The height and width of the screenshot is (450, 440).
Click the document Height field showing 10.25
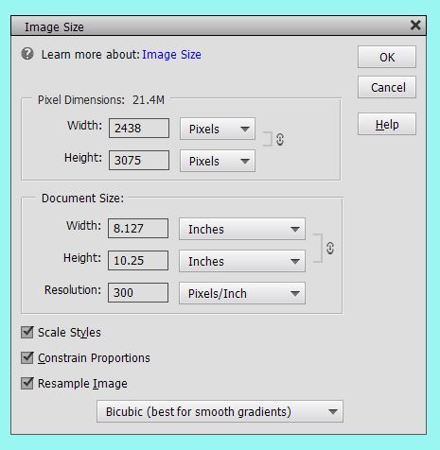[138, 261]
